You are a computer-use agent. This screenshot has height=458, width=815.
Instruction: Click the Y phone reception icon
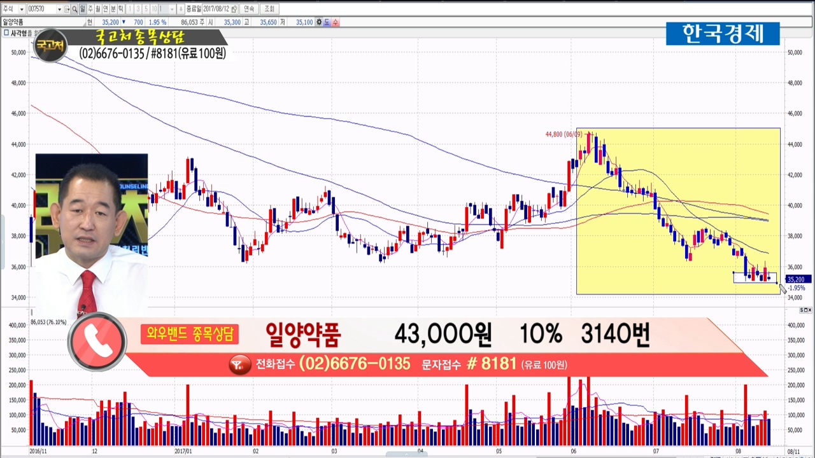239,364
